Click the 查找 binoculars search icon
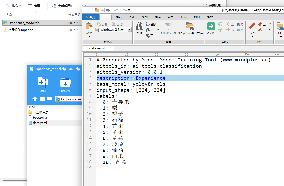Image resolution: width=284 pixels, height=186 pixels. coord(139,26)
